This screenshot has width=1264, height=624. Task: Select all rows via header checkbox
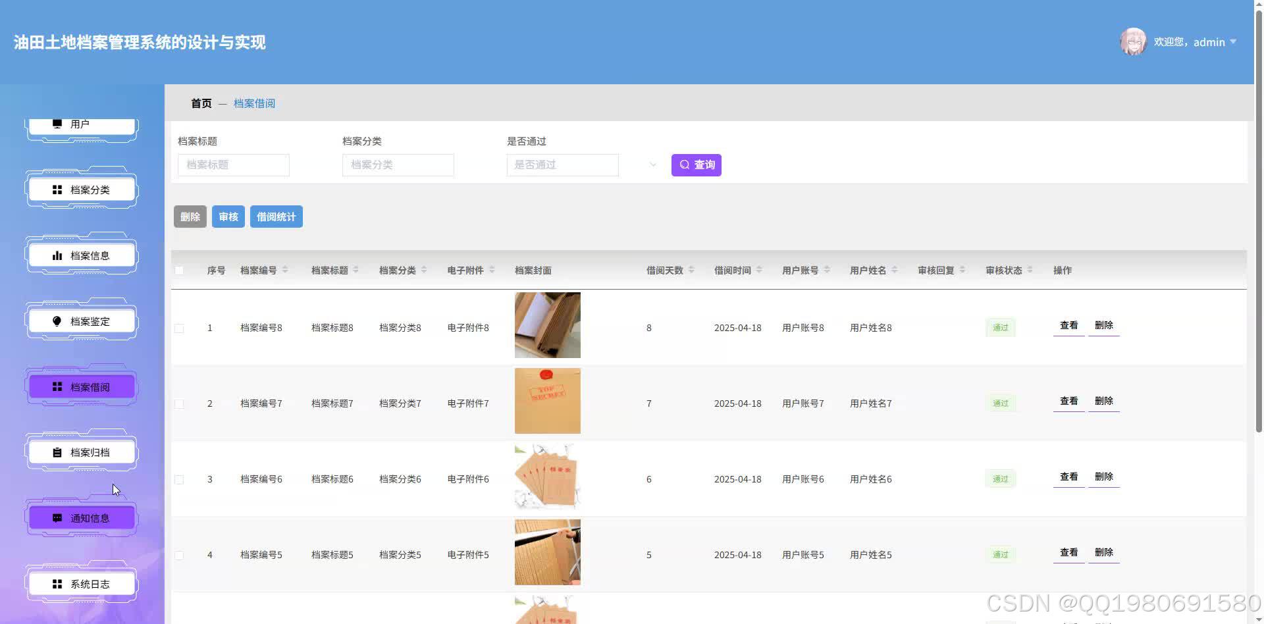[178, 270]
